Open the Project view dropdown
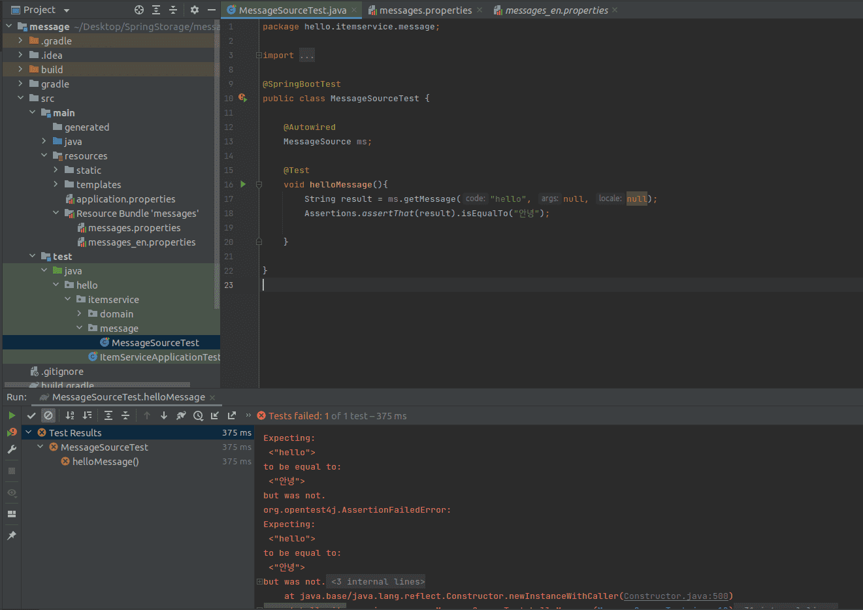This screenshot has height=610, width=863. click(67, 10)
